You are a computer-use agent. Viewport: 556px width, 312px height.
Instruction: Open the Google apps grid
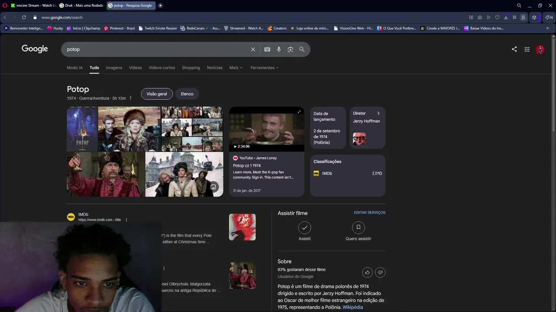tap(527, 49)
